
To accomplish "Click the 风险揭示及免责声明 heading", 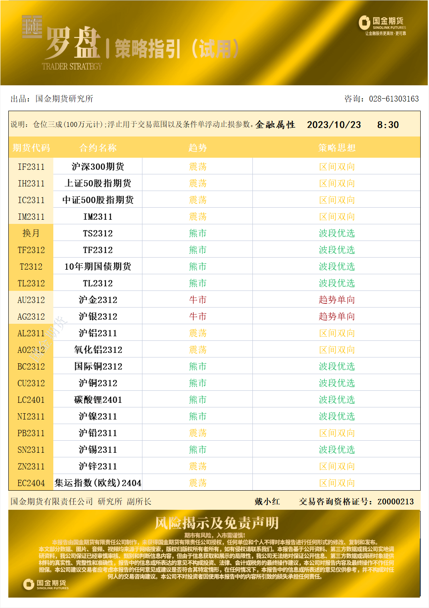I will click(x=217, y=523).
